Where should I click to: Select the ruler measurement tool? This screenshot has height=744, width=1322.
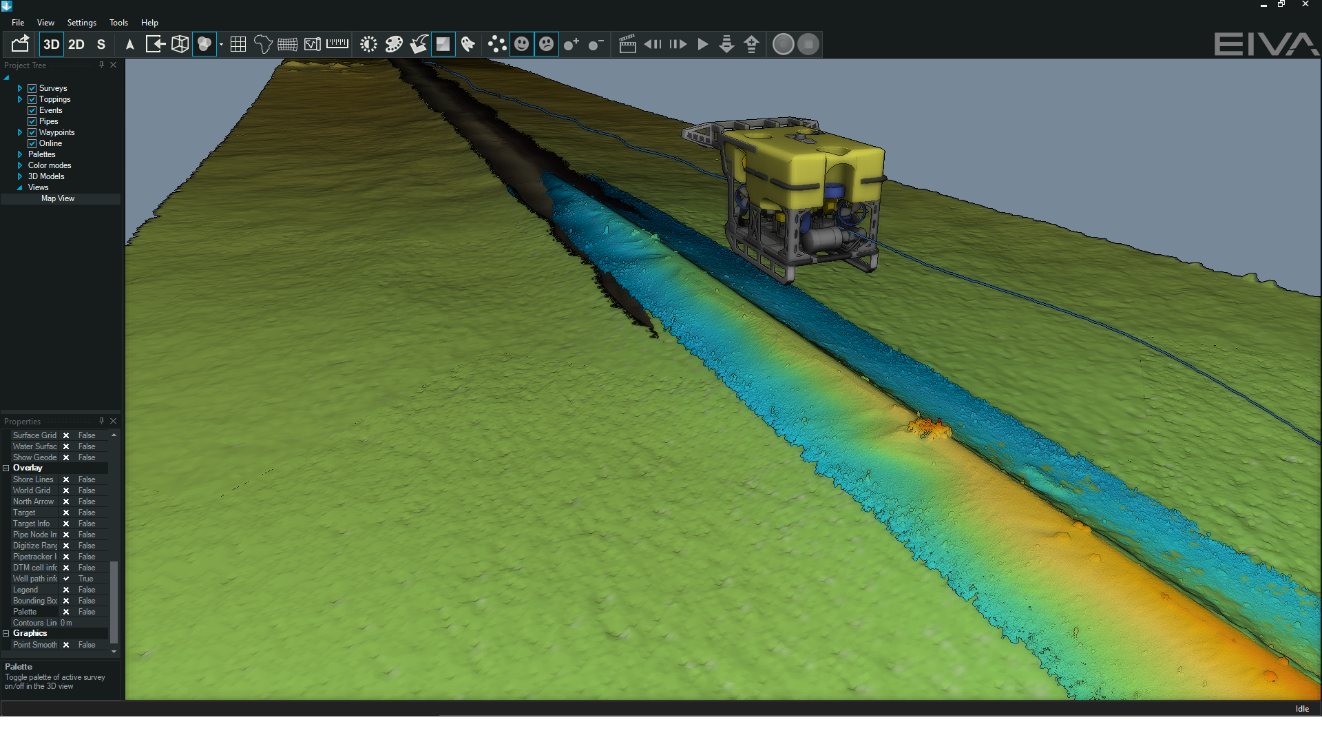pos(337,43)
